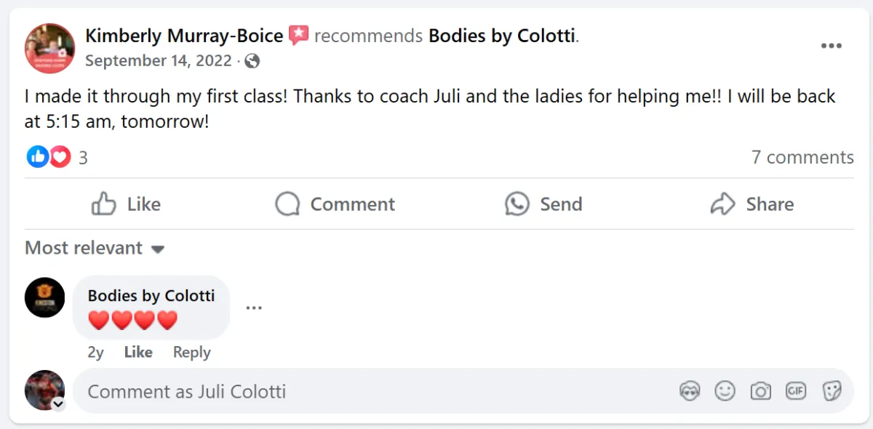Open the post's three-dot options menu
This screenshot has width=873, height=429.
pos(831,47)
